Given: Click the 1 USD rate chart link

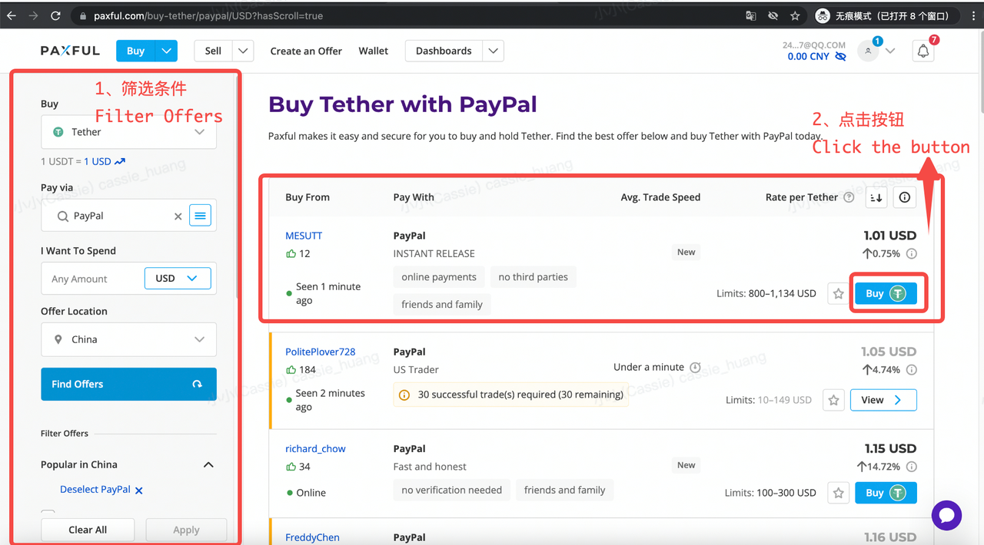Looking at the screenshot, I should click(x=105, y=161).
